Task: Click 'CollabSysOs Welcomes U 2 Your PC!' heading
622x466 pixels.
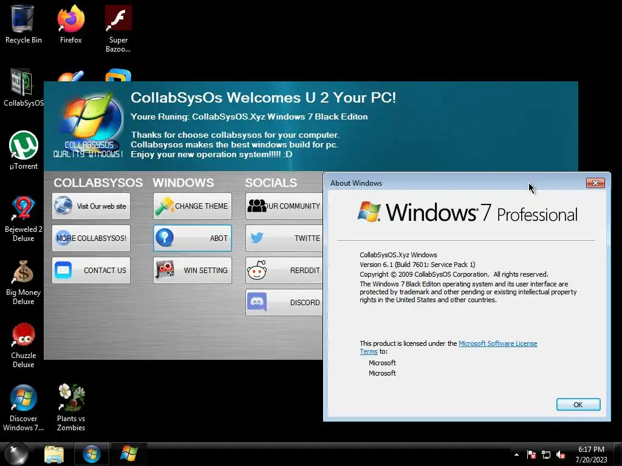Action: (x=264, y=98)
